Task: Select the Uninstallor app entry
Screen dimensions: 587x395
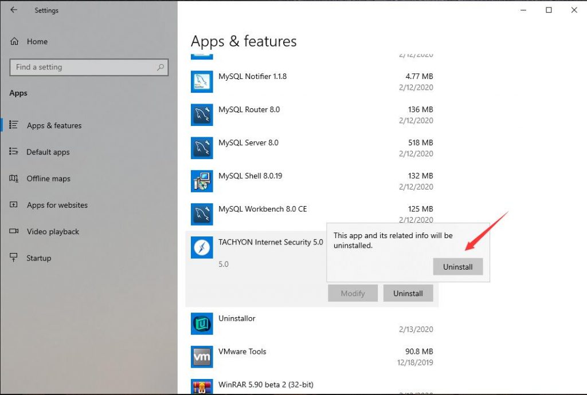Action: click(237, 318)
